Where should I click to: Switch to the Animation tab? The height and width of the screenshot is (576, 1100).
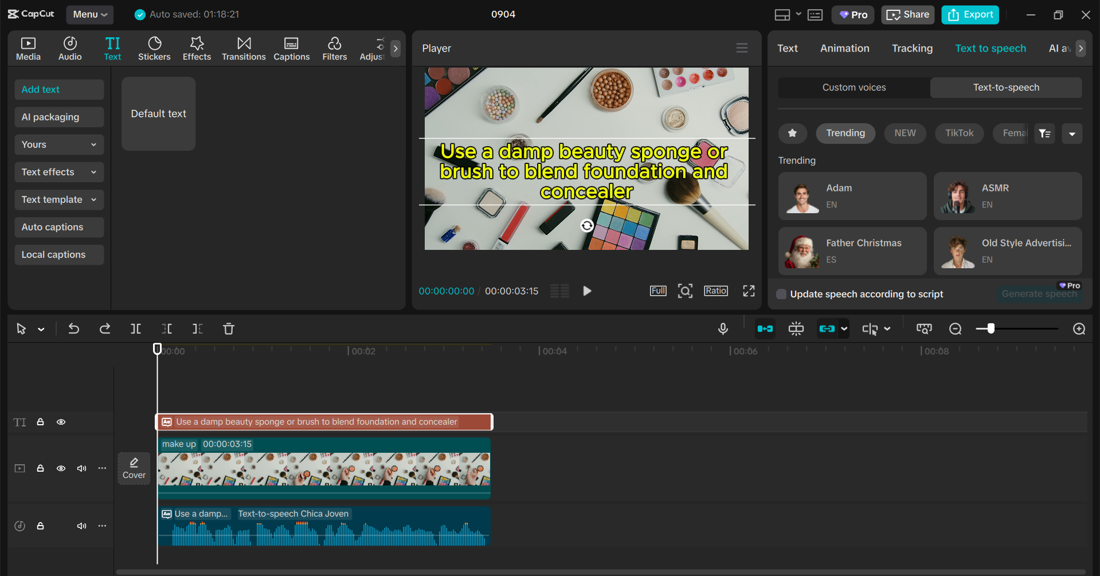pyautogui.click(x=844, y=48)
